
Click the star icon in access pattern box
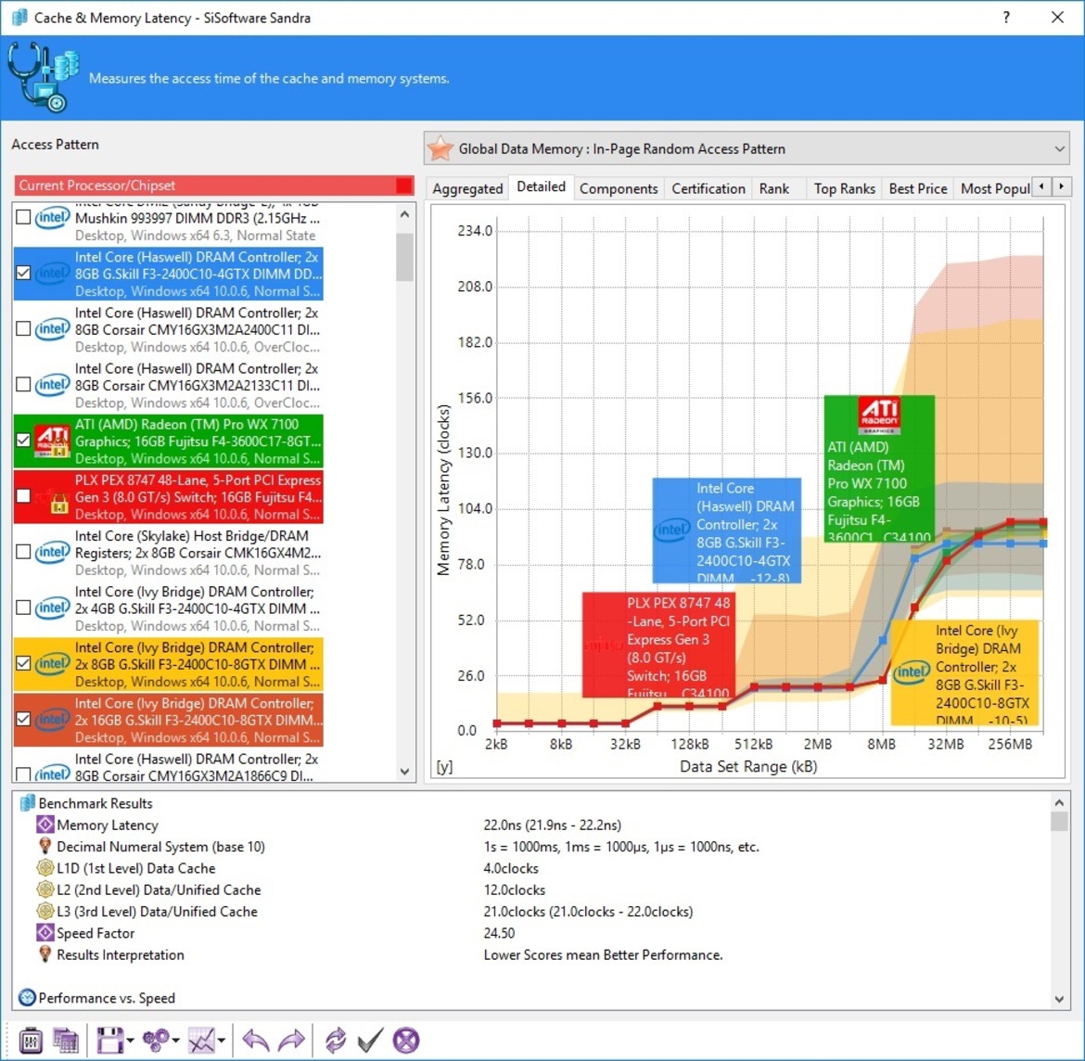coord(440,148)
